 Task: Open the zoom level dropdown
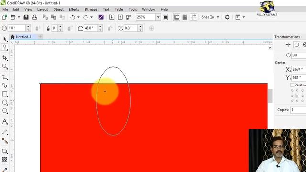pos(158,17)
